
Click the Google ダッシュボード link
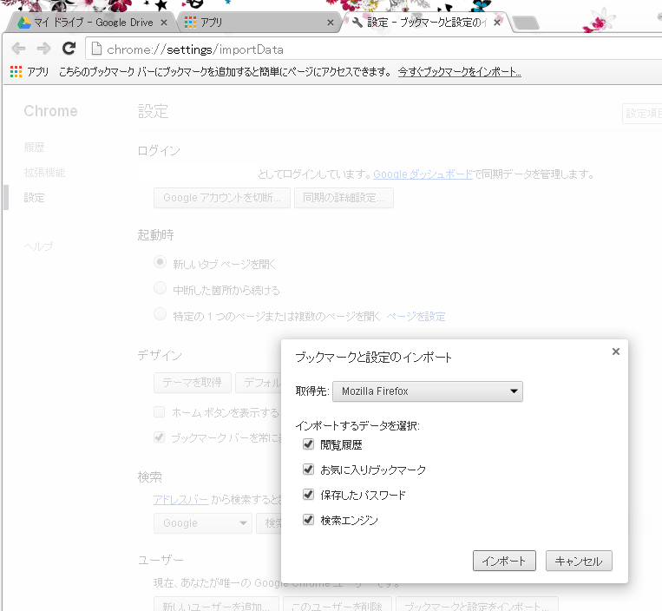tap(423, 174)
